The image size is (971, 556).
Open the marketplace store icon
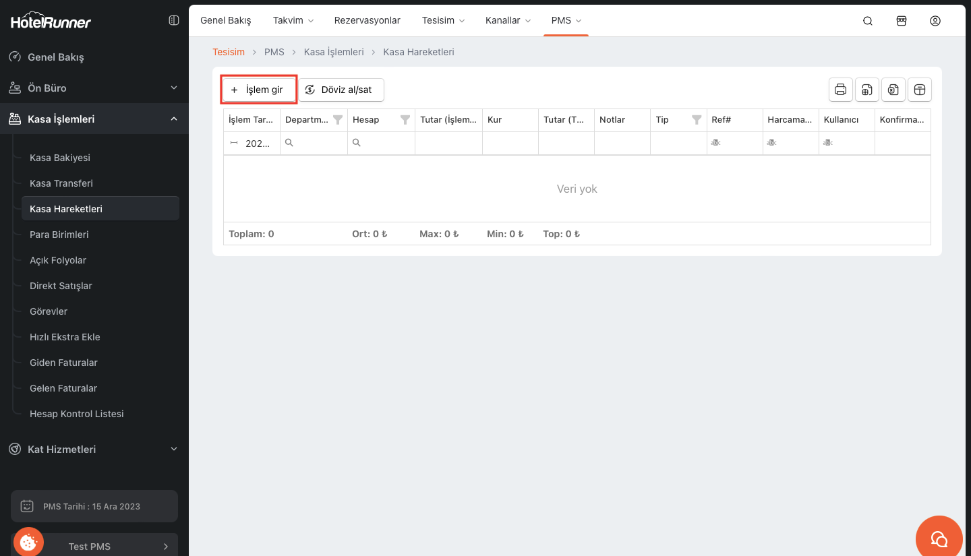(901, 21)
